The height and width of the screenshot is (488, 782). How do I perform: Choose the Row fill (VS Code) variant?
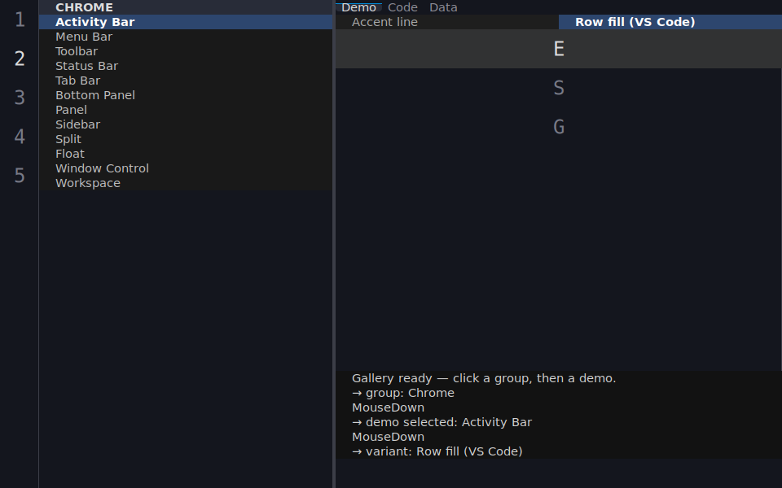[670, 22]
